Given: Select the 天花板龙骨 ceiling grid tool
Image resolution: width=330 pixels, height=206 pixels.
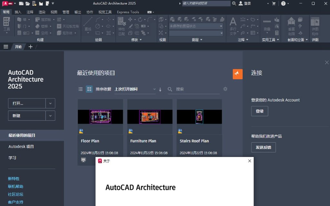Looking at the screenshot, I should 68,26.
